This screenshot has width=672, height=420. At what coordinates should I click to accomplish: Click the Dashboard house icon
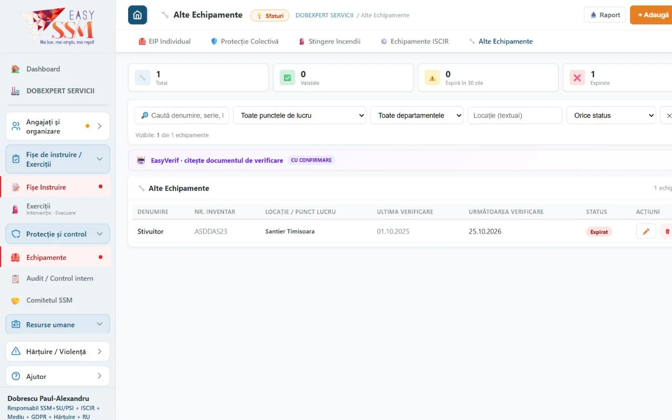(x=16, y=69)
